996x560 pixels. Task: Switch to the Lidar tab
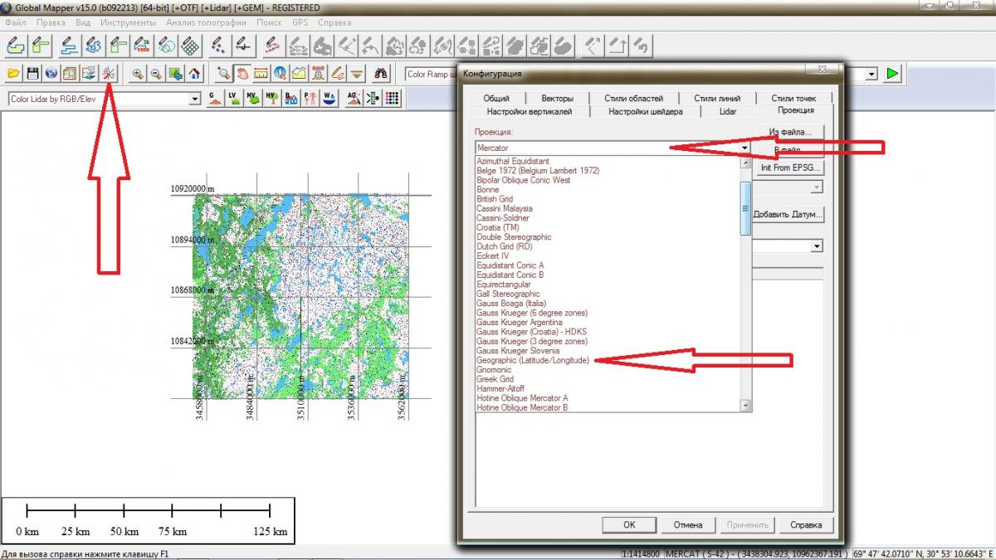[x=727, y=111]
